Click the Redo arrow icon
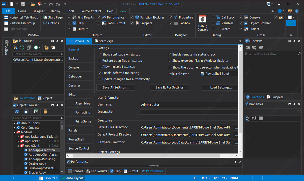Image resolution: width=304 pixels, height=181 pixels. pyautogui.click(x=58, y=4)
